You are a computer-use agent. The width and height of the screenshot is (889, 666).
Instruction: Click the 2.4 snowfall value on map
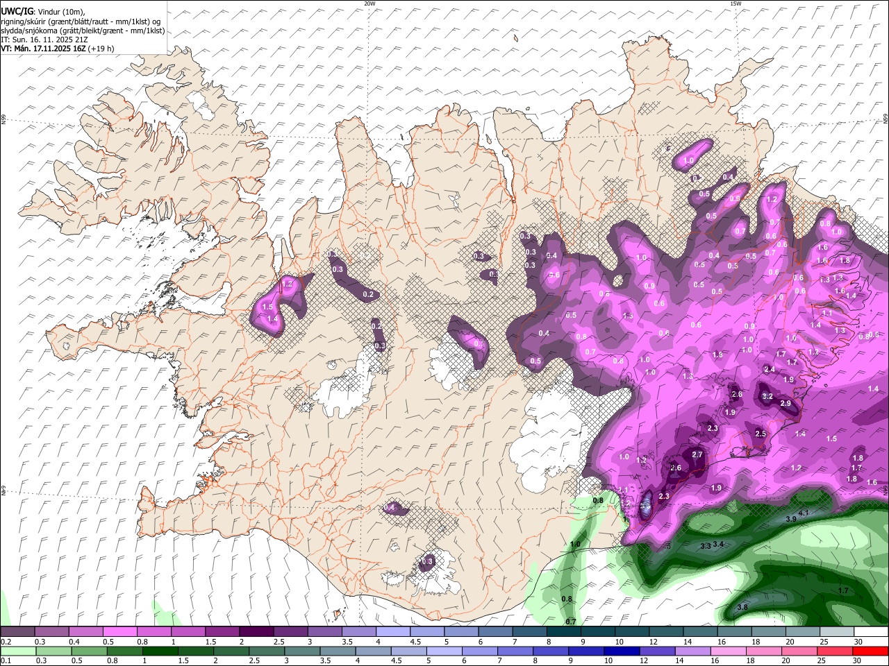pyautogui.click(x=770, y=370)
